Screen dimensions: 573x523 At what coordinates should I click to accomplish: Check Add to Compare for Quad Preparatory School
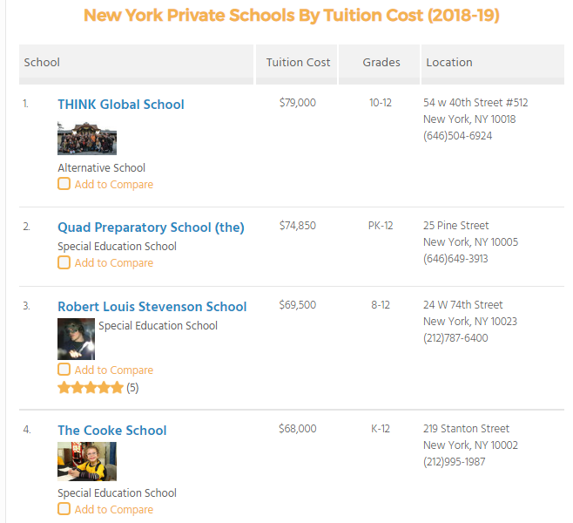(x=64, y=262)
